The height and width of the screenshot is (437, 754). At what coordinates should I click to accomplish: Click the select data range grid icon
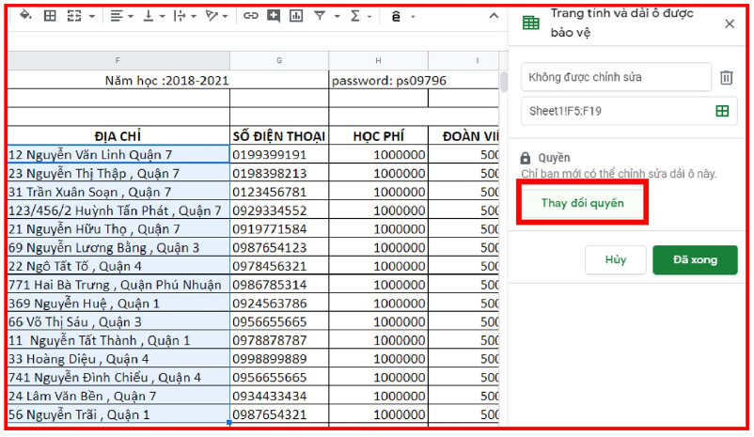click(722, 111)
